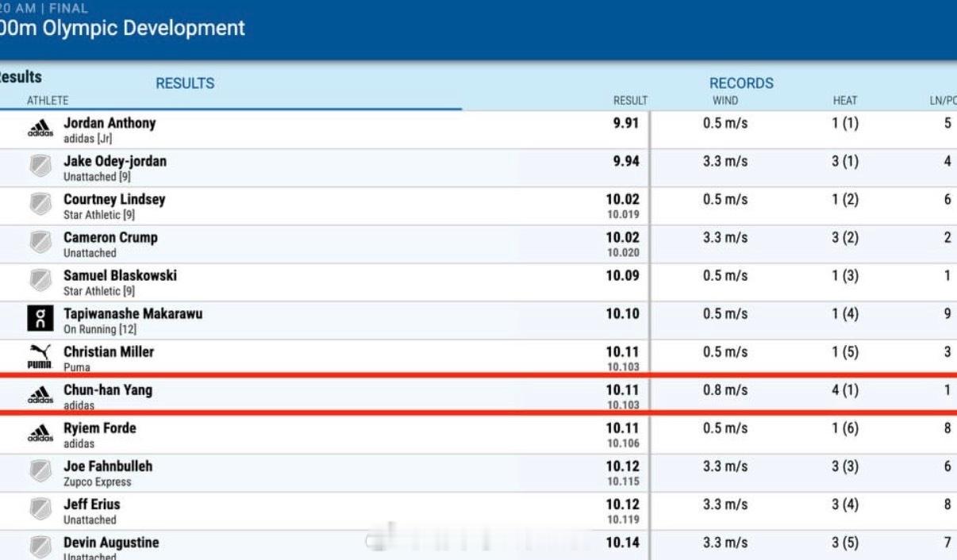The width and height of the screenshot is (957, 560).
Task: Open athlete Cameron Crump's name
Action: [110, 237]
